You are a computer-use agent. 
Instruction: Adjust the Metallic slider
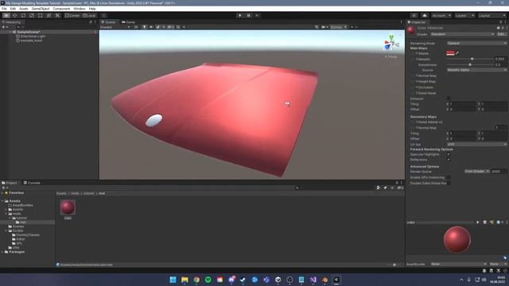coord(470,59)
